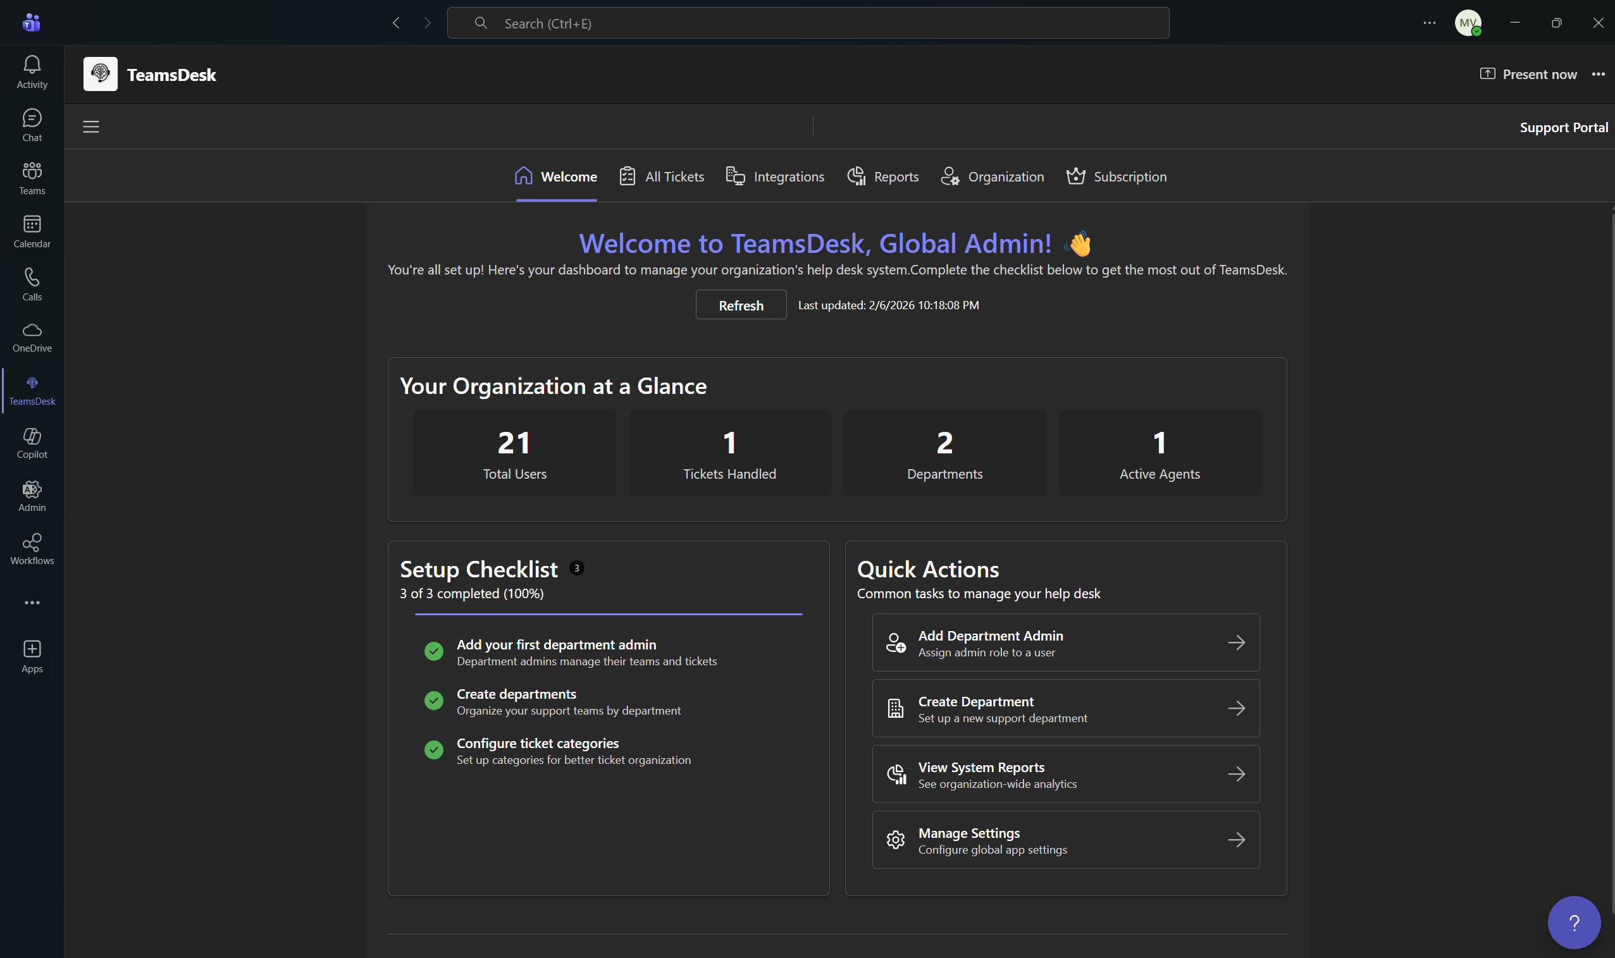Open the Support Portal link

pyautogui.click(x=1563, y=126)
